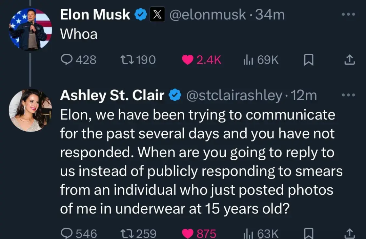Open more options on Ashley St. Clair's tweet
The width and height of the screenshot is (366, 239).
coord(348,95)
